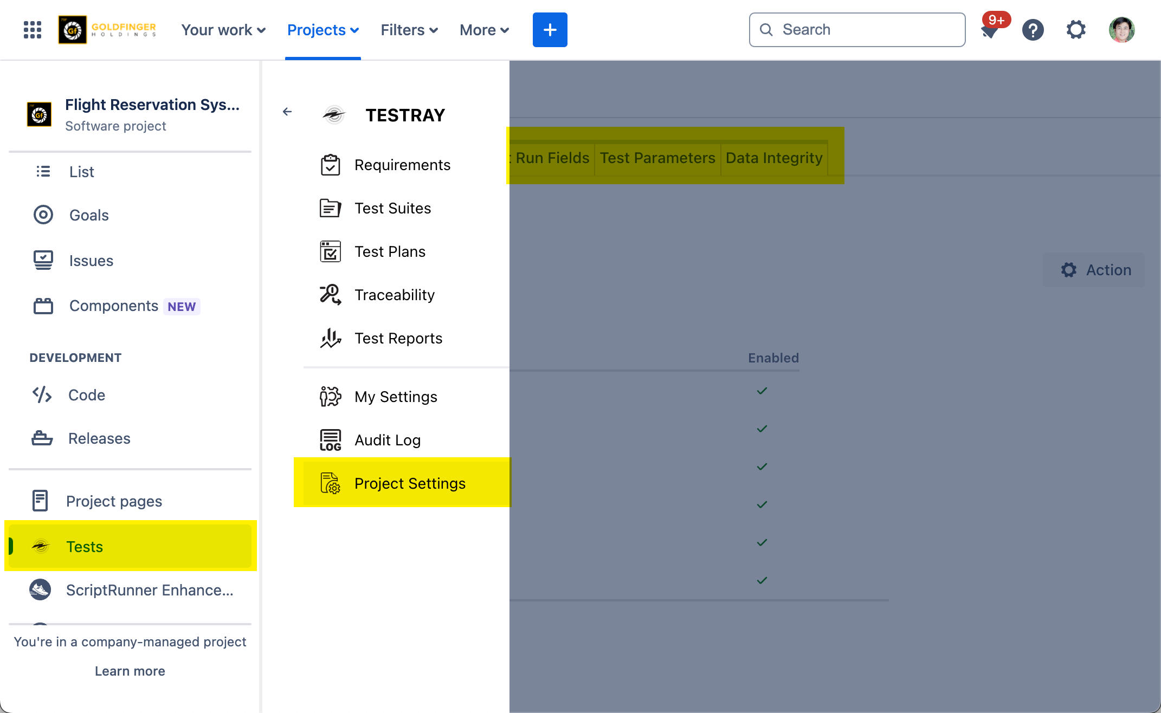Switch to the Test Parameters tab
Image resolution: width=1161 pixels, height=713 pixels.
coord(657,158)
